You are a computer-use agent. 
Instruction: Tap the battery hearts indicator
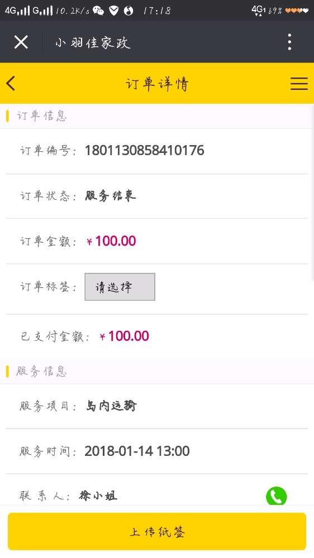click(x=297, y=11)
